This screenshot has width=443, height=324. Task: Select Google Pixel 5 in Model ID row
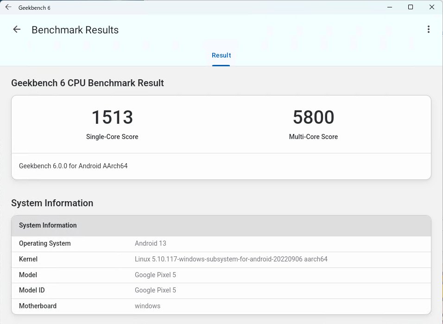pos(155,290)
